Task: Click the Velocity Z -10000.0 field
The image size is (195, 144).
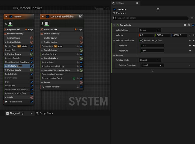Action: (179, 35)
